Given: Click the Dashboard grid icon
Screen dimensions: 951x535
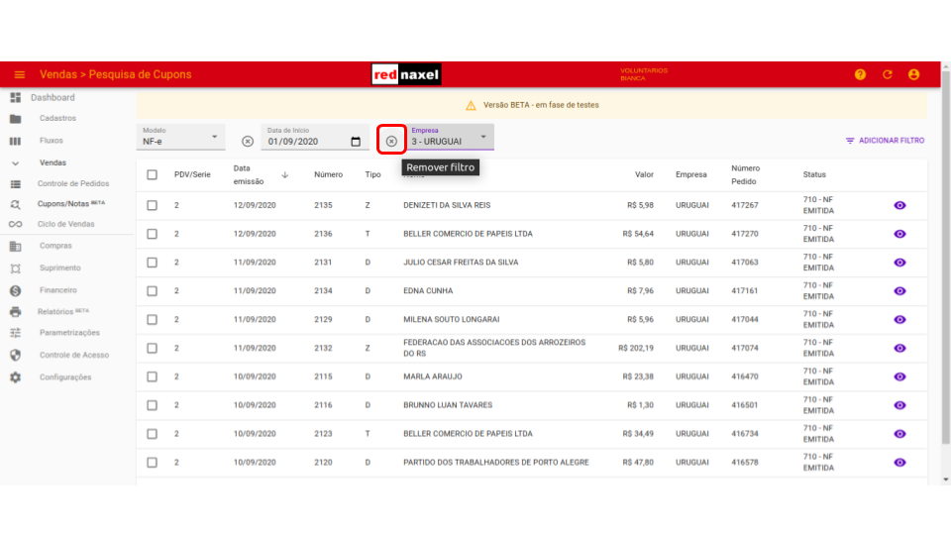Looking at the screenshot, I should tap(15, 98).
